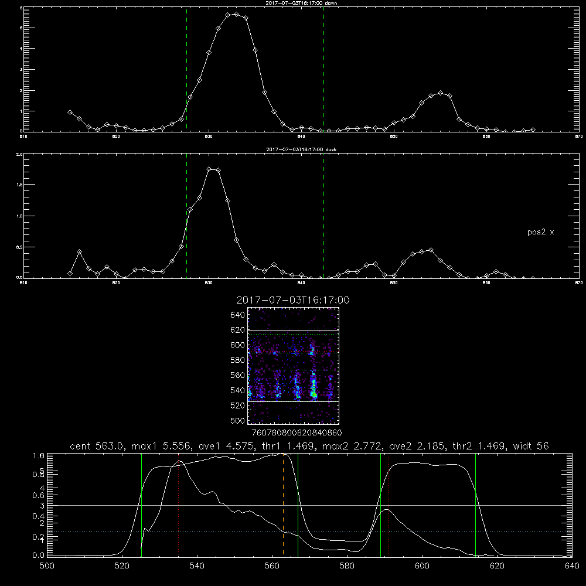
Task: Click the upper white horizontal line in the heatmap
Action: 293,330
